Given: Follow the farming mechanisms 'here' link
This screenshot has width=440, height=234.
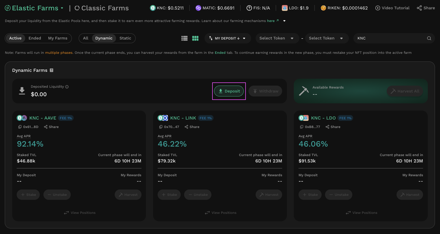Looking at the screenshot, I should tap(271, 21).
